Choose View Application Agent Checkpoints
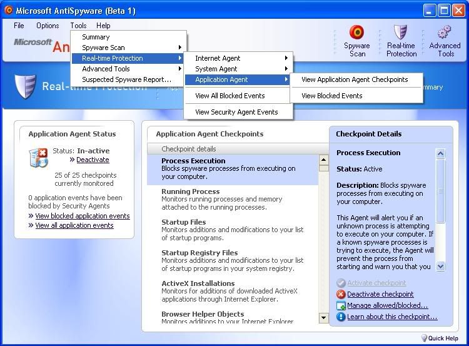Image resolution: width=469 pixels, height=346 pixels. point(356,79)
